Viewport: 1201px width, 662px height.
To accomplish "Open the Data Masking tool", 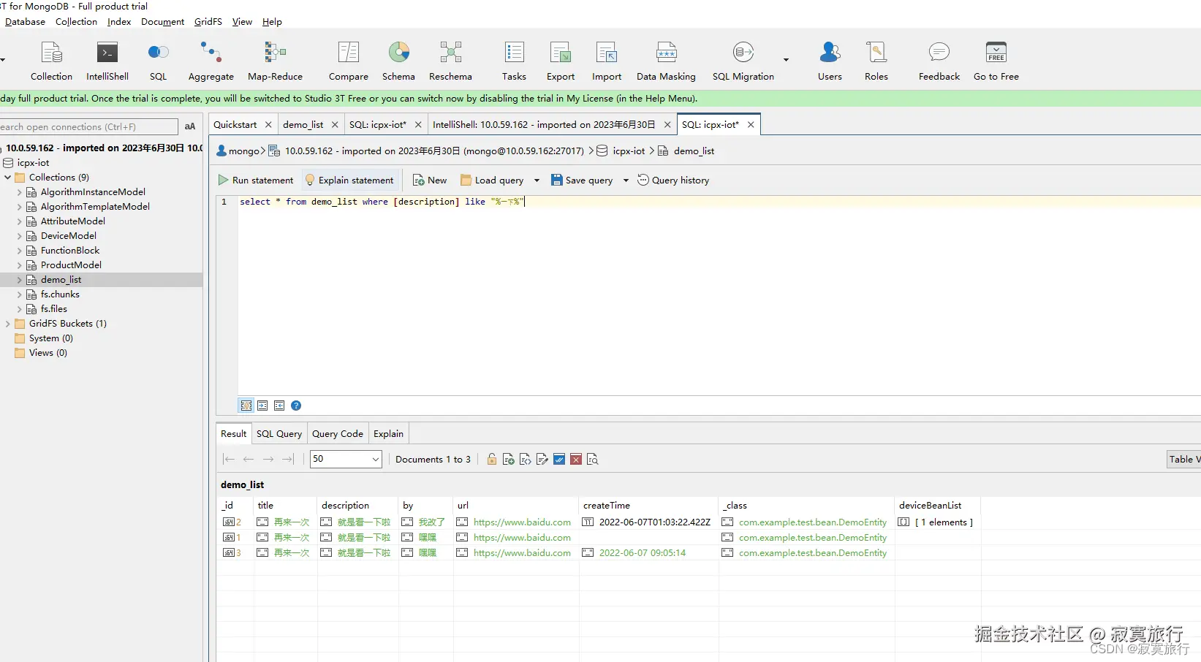I will 666,61.
